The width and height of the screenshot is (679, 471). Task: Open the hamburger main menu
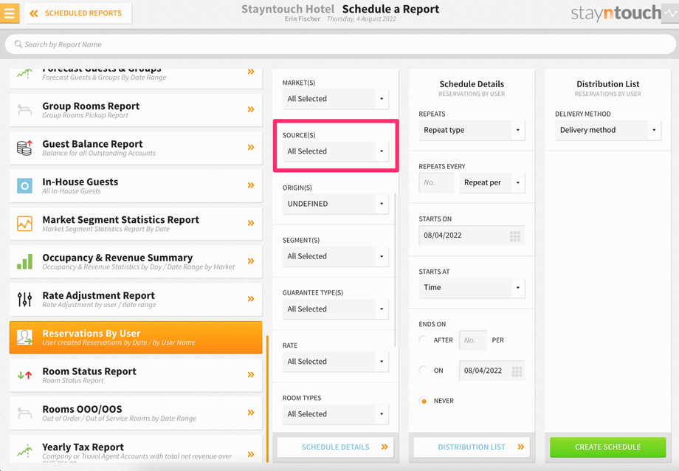point(9,13)
